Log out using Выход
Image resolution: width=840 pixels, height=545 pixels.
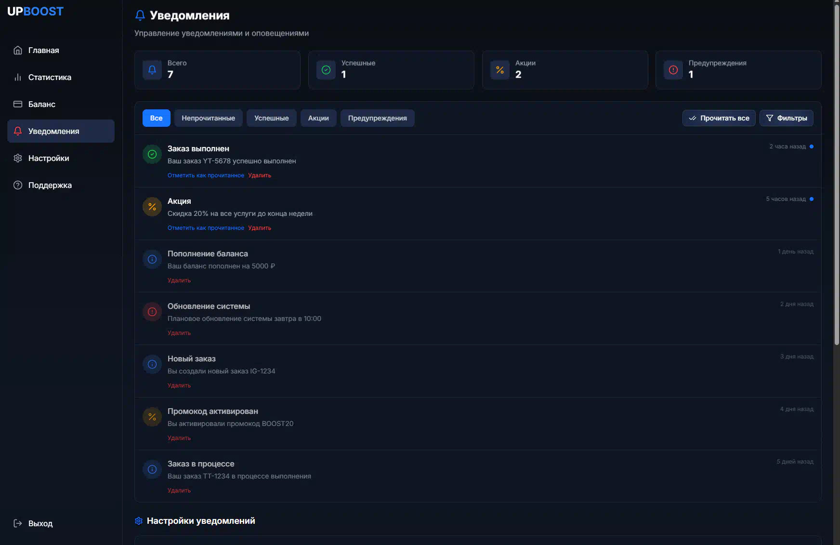(x=40, y=523)
